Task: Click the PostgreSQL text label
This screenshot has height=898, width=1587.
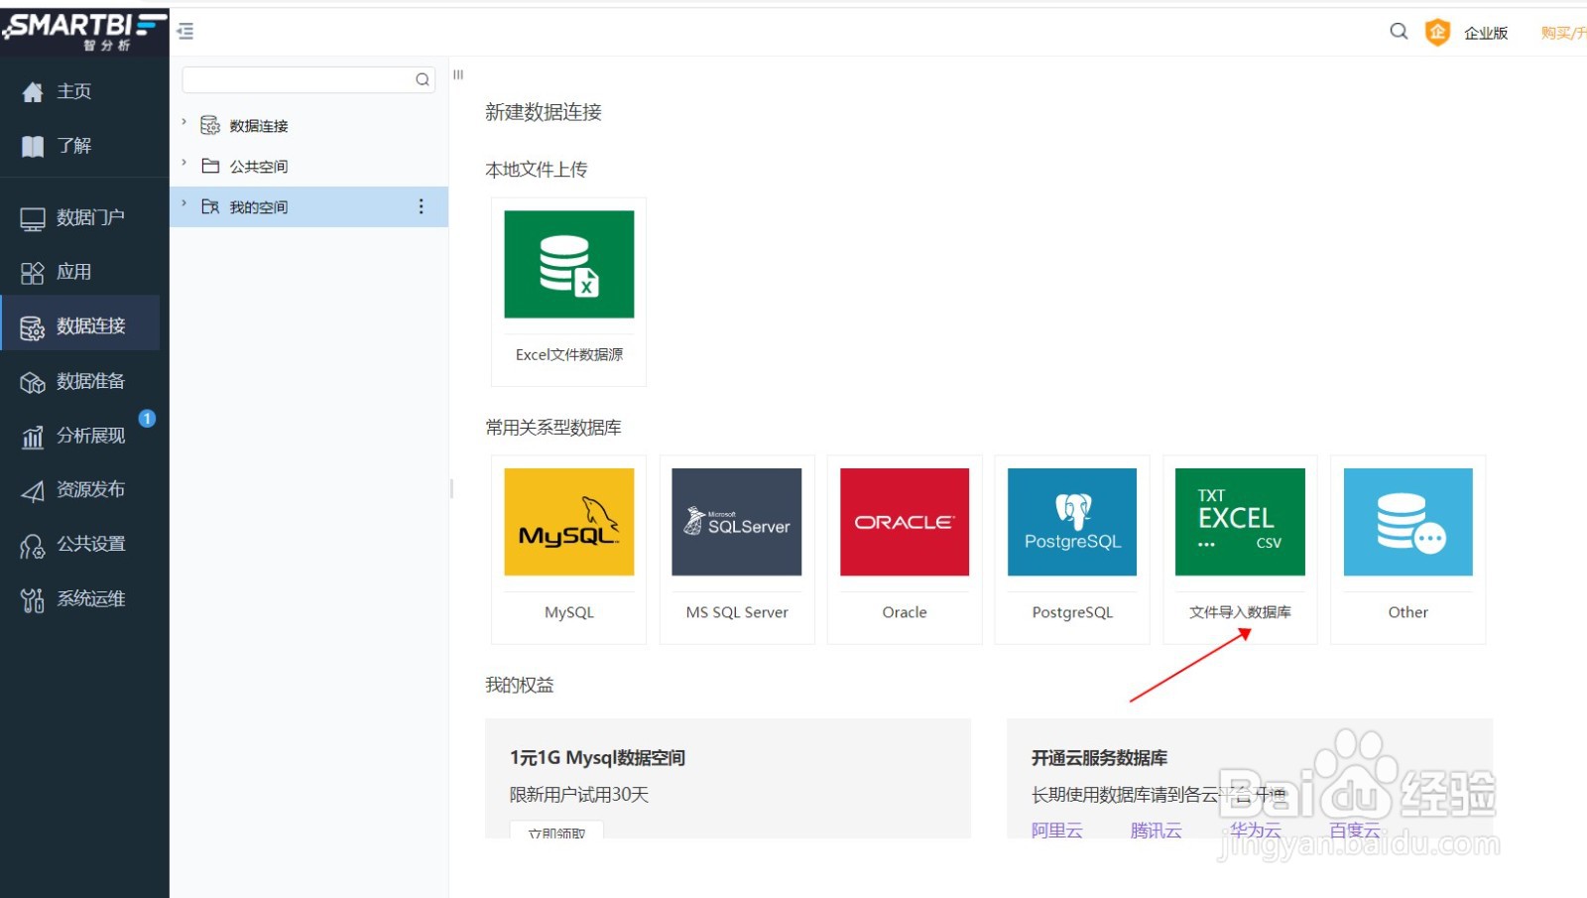Action: click(1072, 612)
